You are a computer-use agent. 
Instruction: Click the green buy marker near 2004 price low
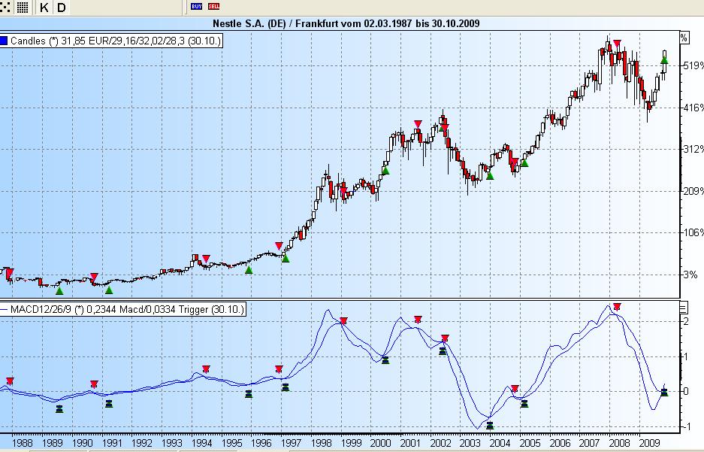coord(490,176)
